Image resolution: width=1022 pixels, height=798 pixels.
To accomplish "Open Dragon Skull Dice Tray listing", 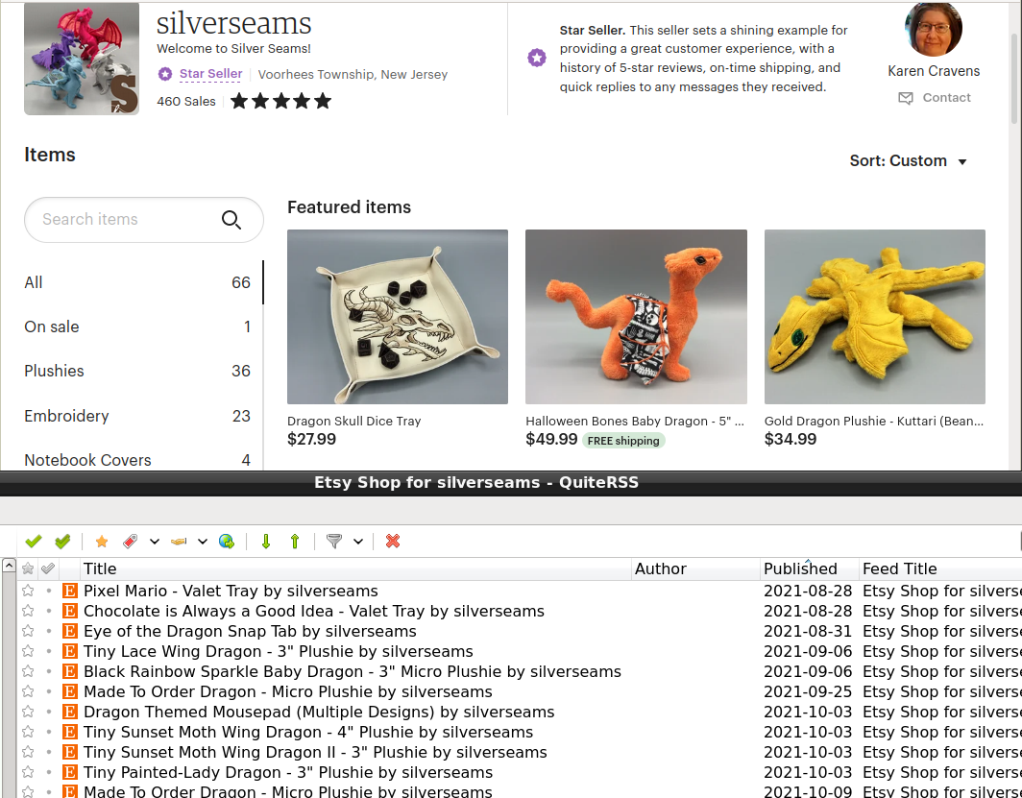I will pos(353,422).
